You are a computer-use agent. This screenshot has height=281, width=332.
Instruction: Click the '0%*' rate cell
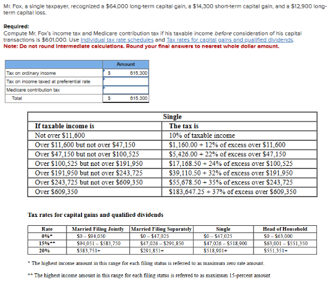tap(47, 236)
